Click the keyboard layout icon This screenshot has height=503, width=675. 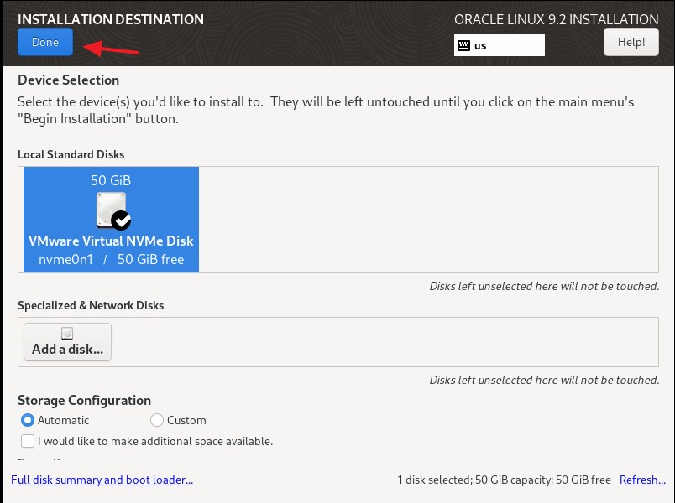(x=463, y=45)
